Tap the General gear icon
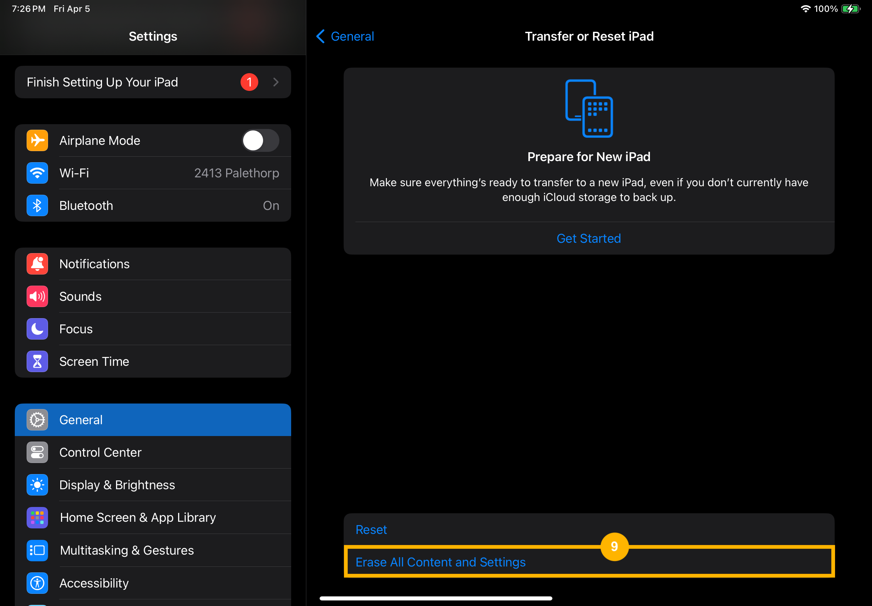872x606 pixels. point(37,420)
